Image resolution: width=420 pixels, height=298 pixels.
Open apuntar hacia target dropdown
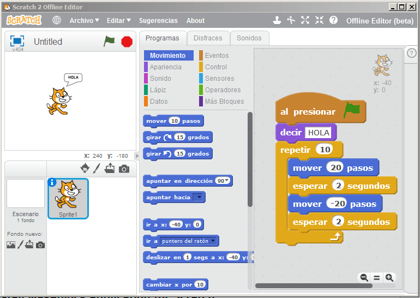point(199,198)
